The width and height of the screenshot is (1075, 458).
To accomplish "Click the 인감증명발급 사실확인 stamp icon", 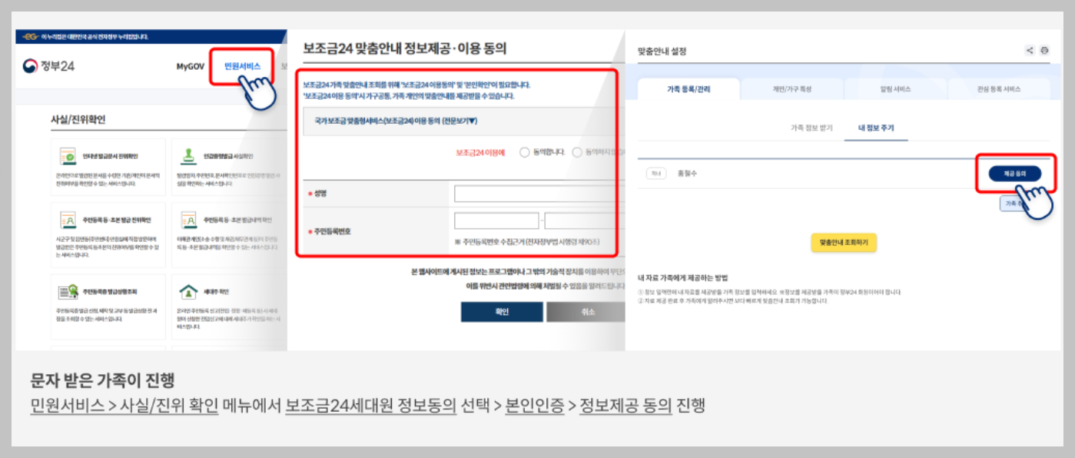I will pos(188,156).
